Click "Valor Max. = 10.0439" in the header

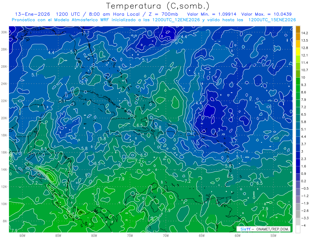tap(267, 14)
